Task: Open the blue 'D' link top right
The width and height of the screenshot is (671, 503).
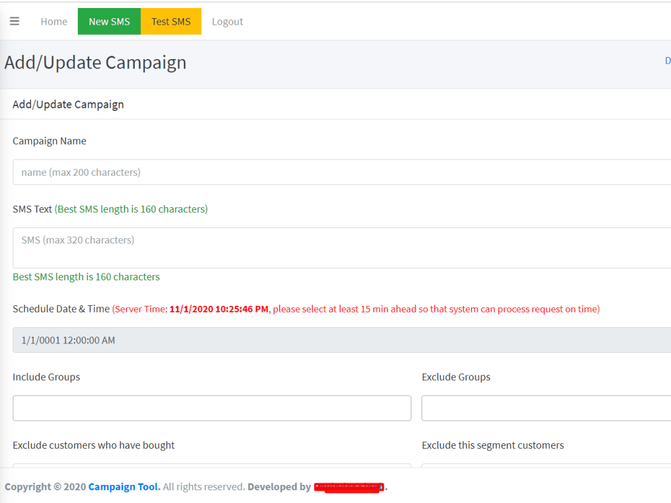Action: point(667,60)
